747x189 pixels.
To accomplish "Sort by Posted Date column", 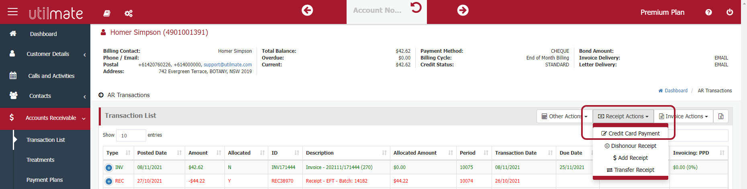I will point(159,153).
